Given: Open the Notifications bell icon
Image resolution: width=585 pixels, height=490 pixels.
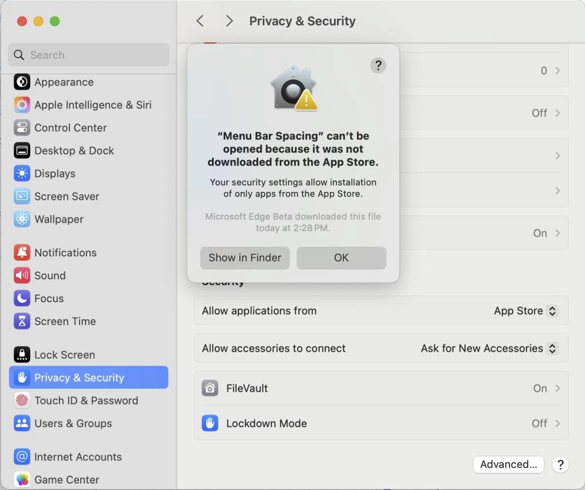Looking at the screenshot, I should pos(22,252).
